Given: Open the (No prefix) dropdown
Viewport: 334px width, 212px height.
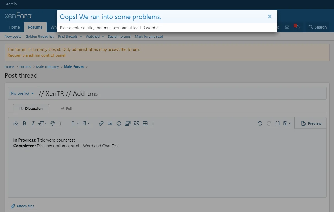Looking at the screenshot, I should pyautogui.click(x=22, y=93).
